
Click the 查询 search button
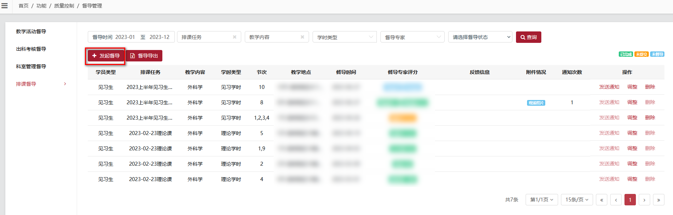click(528, 37)
